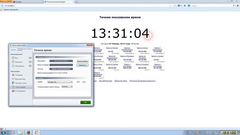Click the counter badge beside Активные
Screen dimensions: 240x135
(x=30, y=62)
